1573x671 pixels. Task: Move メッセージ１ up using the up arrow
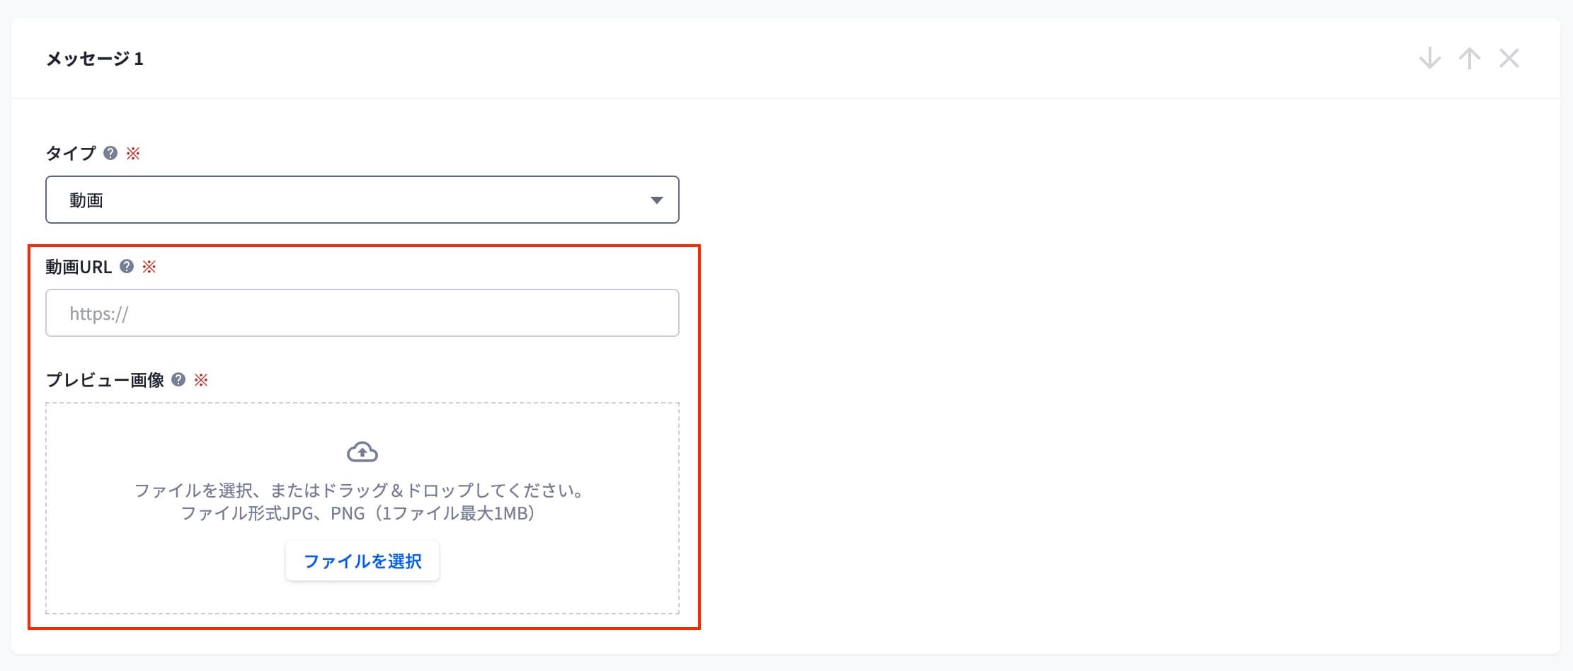point(1470,59)
